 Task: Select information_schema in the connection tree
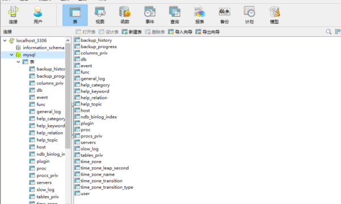pyautogui.click(x=44, y=48)
